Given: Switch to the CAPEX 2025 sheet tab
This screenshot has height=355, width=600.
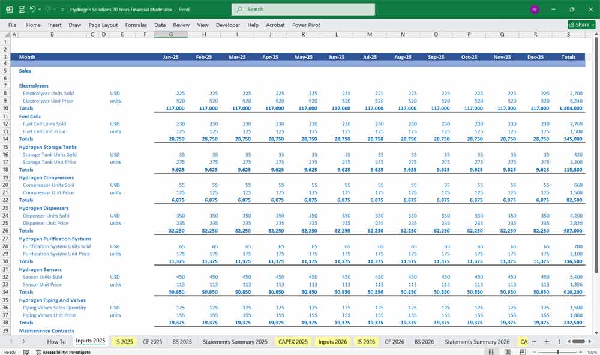Looking at the screenshot, I should (x=293, y=341).
